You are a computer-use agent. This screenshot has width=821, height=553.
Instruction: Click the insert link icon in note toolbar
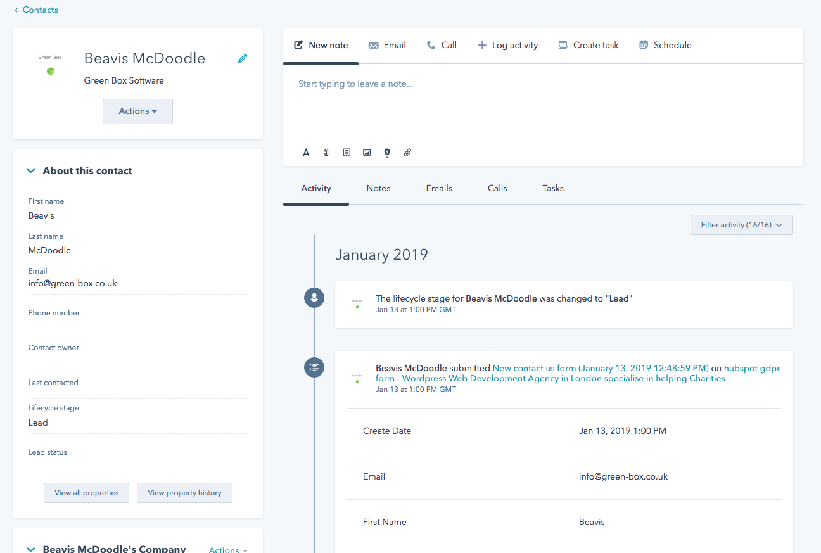(x=326, y=153)
